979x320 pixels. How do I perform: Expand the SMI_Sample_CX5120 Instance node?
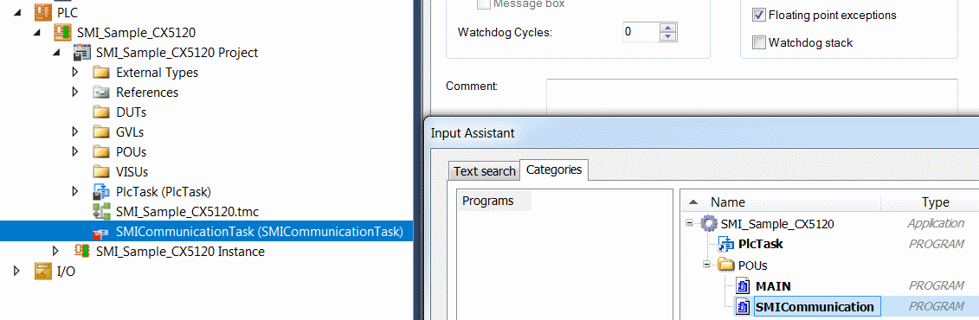[55, 252]
